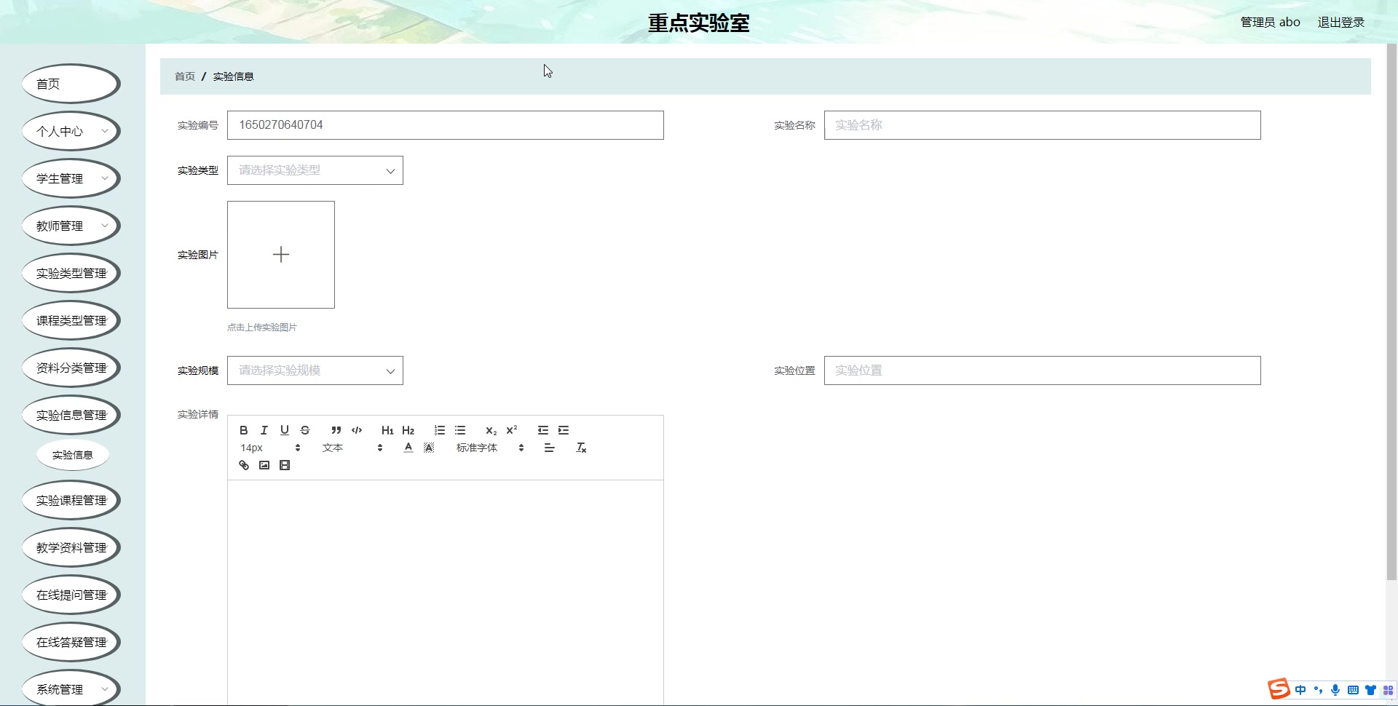Apply superscript formatting in the editor
The width and height of the screenshot is (1398, 706).
(511, 430)
